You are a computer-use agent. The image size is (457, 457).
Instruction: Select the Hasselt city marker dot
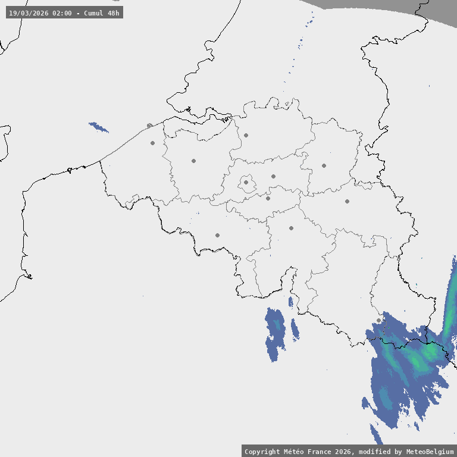[x=324, y=165]
